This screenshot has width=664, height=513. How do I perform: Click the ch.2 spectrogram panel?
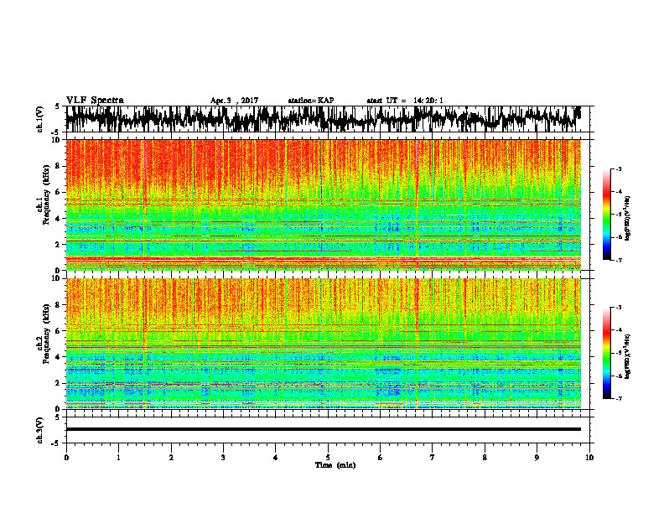point(323,344)
